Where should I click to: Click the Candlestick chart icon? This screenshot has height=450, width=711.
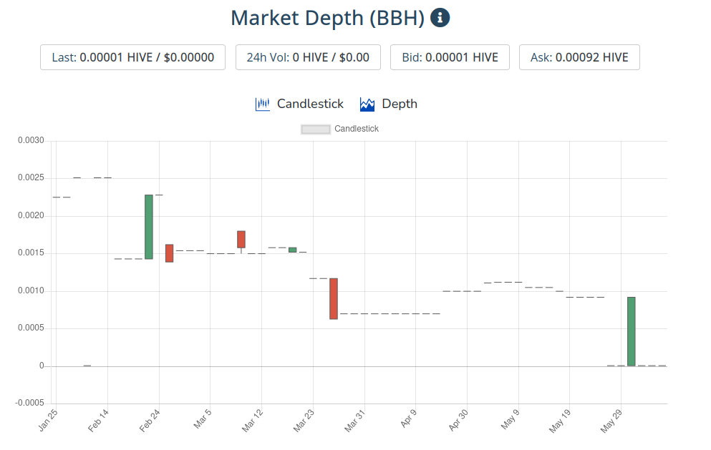point(263,104)
